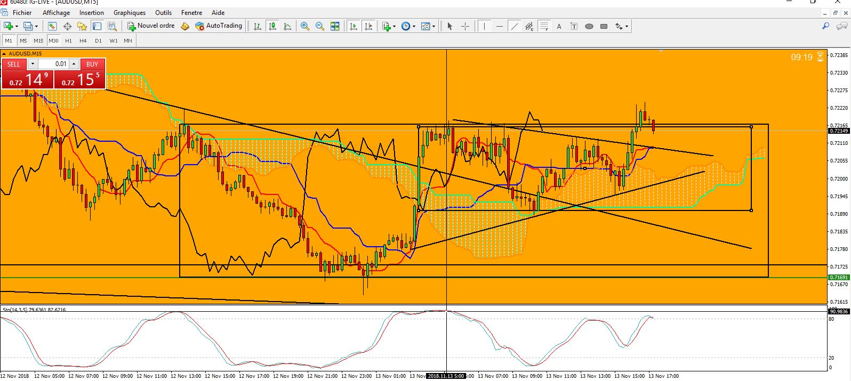Increase lot volume with up arrow
The width and height of the screenshot is (851, 381).
(74, 64)
